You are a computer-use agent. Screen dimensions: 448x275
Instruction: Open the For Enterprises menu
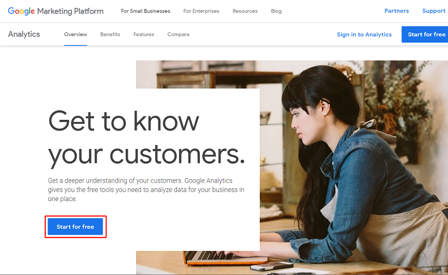point(201,11)
